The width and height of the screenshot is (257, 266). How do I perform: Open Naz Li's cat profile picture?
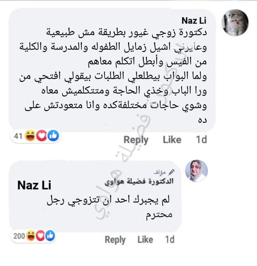click(x=235, y=22)
